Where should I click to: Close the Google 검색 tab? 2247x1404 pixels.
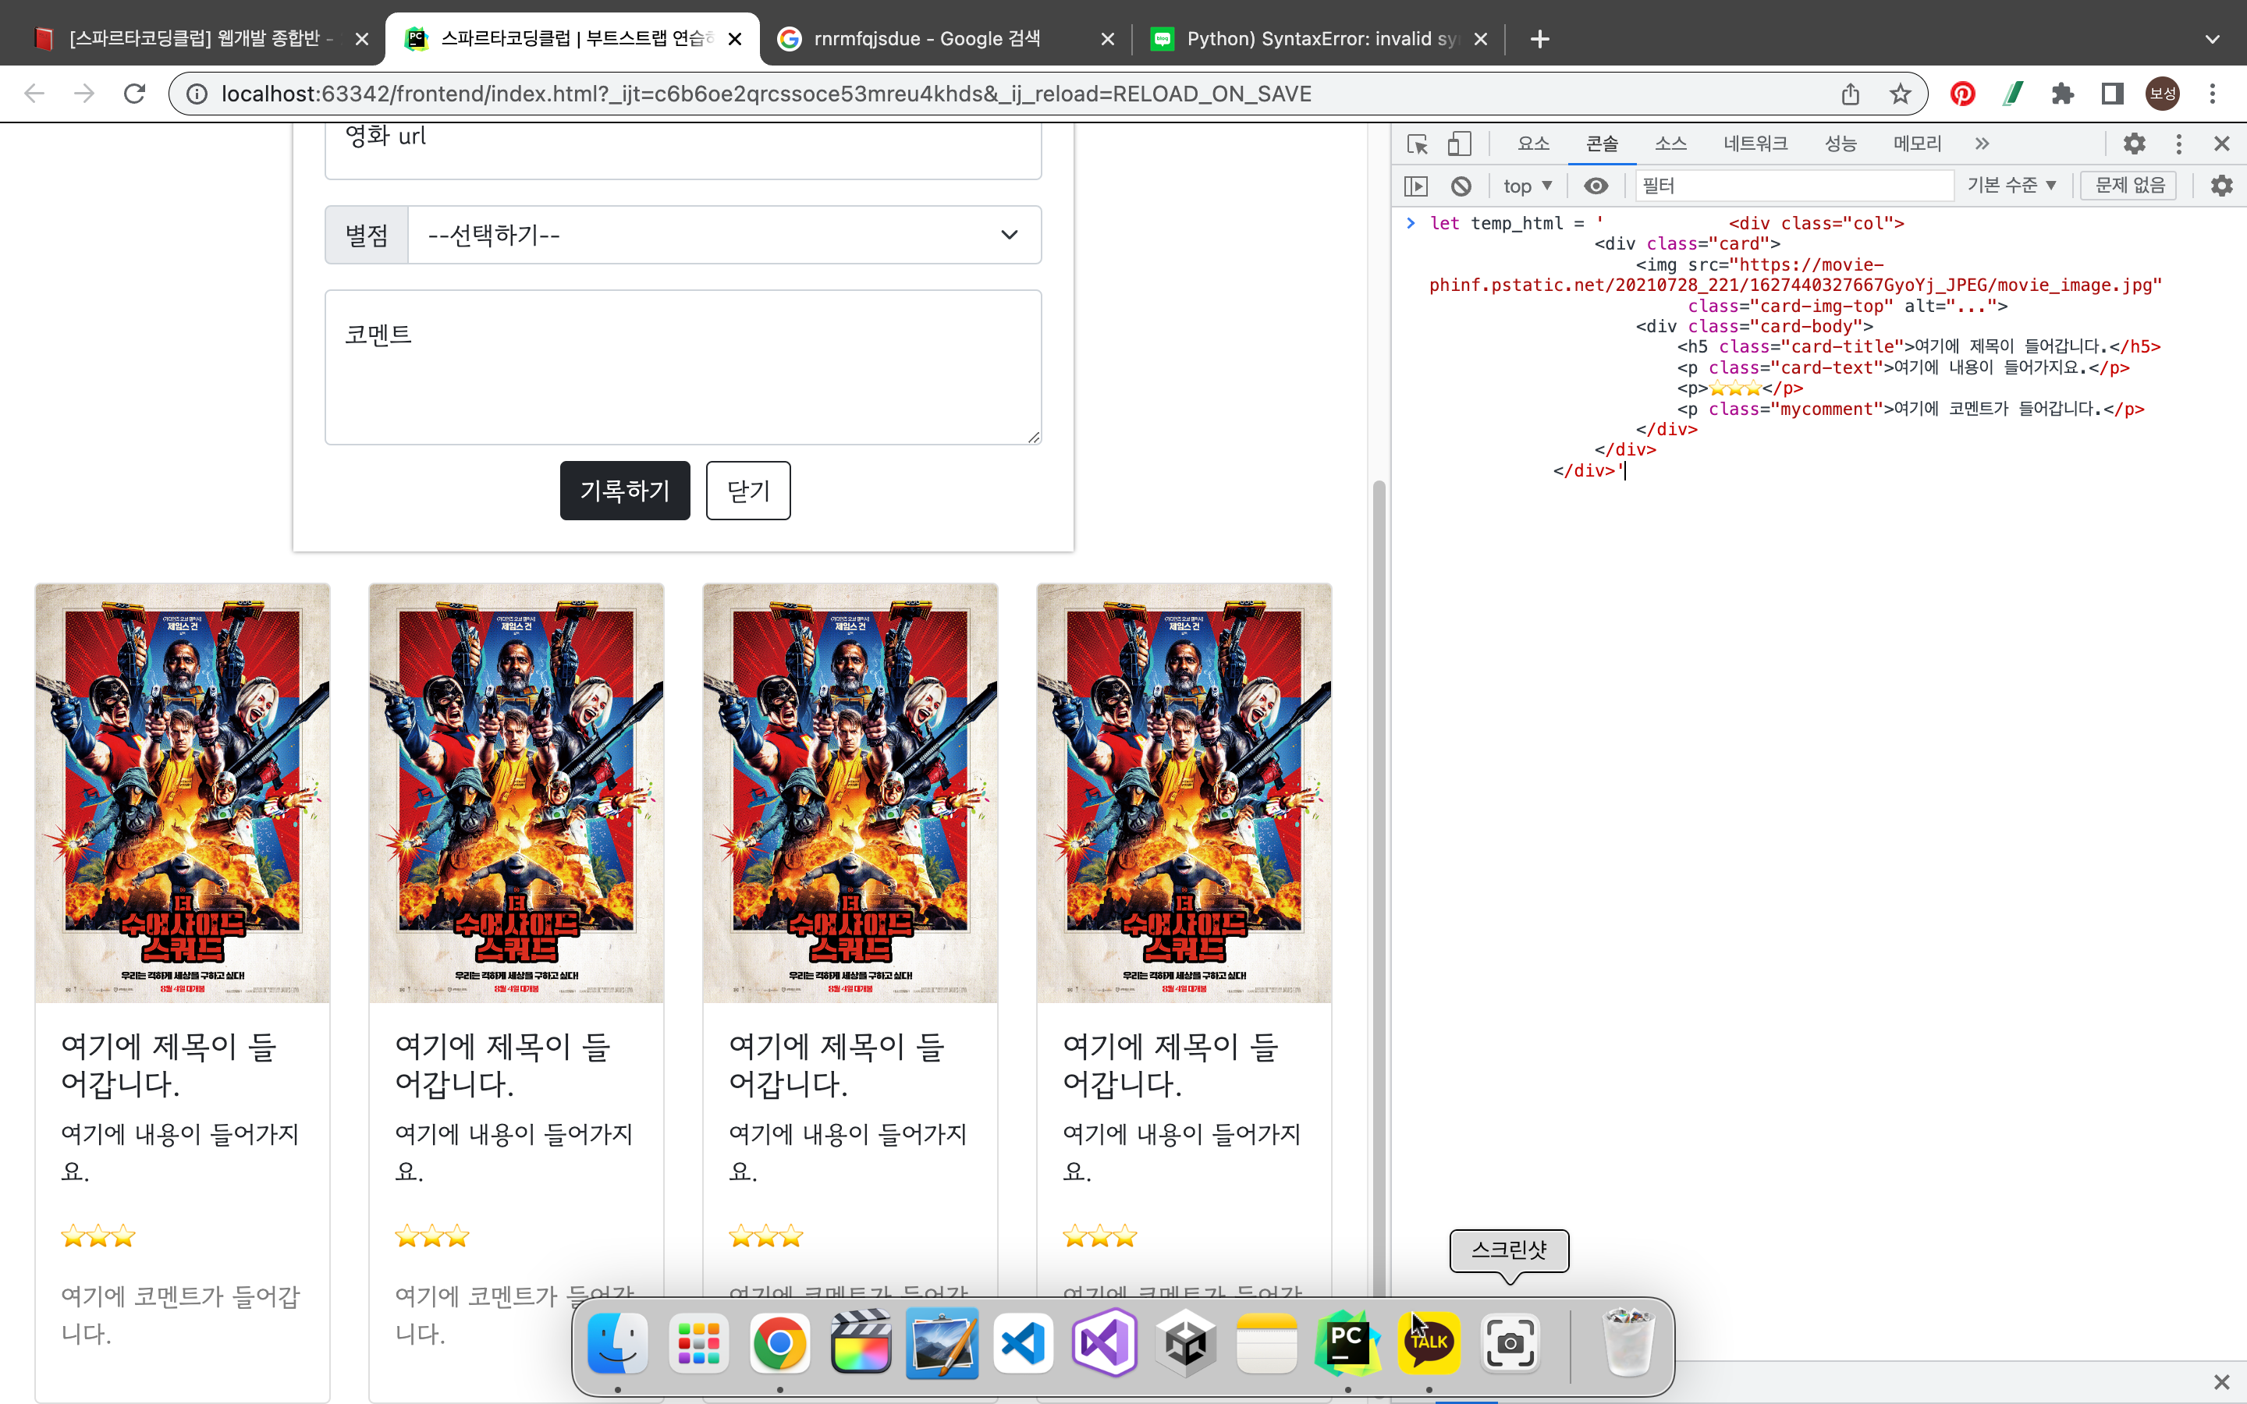click(x=1108, y=39)
